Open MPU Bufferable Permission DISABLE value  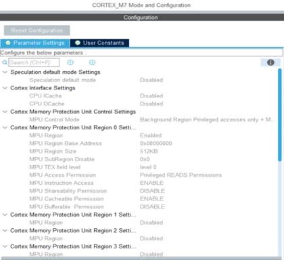(x=152, y=207)
